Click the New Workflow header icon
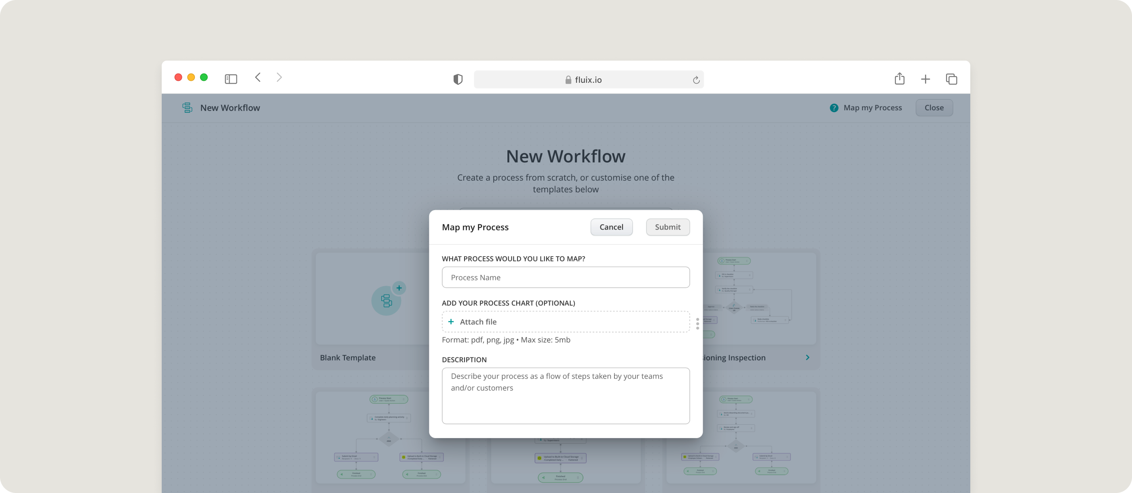Image resolution: width=1132 pixels, height=493 pixels. 187,107
